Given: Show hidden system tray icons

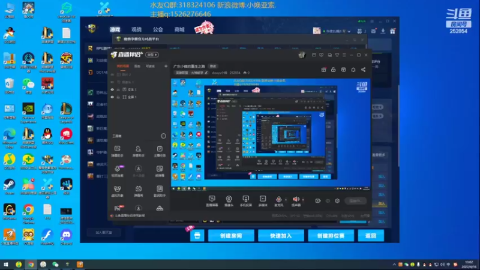Looking at the screenshot, I should tap(394, 264).
